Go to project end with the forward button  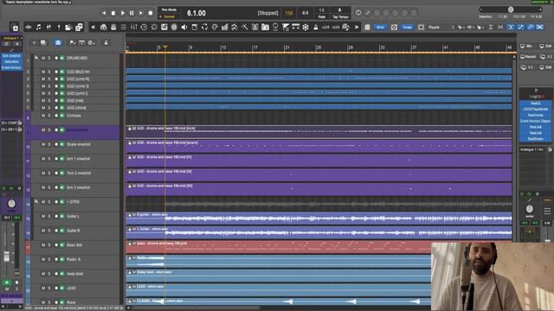(140, 13)
